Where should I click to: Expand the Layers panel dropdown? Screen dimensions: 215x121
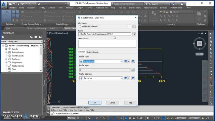tap(171, 24)
